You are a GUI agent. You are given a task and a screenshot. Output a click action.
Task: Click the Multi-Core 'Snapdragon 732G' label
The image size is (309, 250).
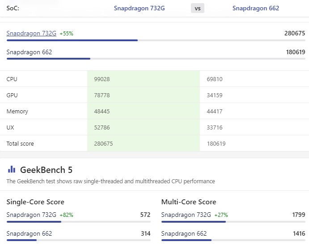(x=186, y=215)
